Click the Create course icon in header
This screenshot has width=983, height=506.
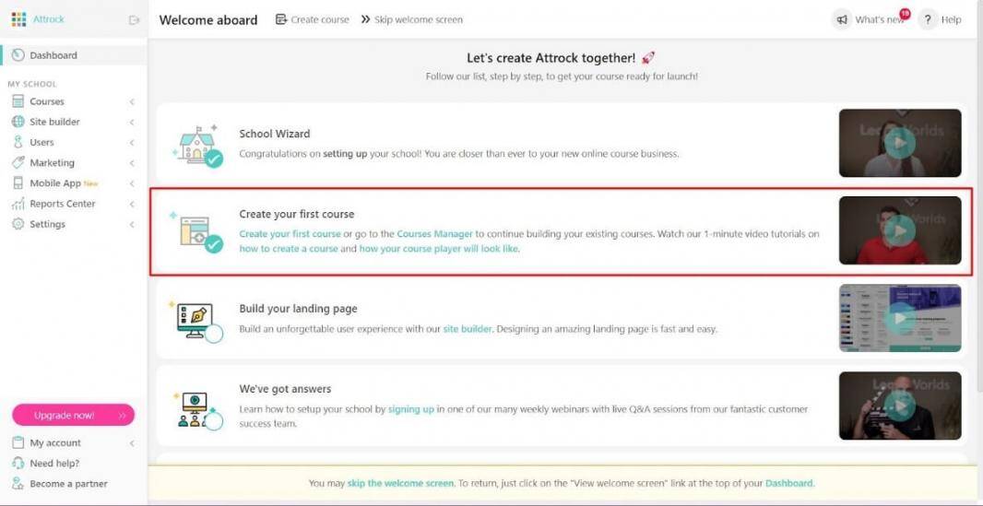(x=281, y=19)
